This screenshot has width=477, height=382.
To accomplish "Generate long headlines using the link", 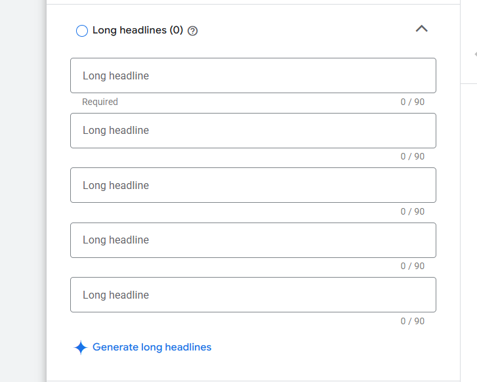I will (x=152, y=347).
